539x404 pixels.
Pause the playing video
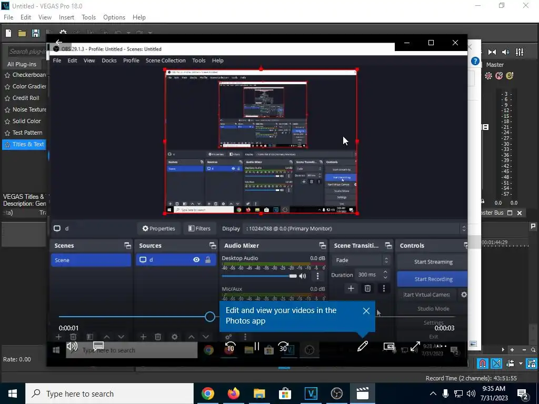pos(257,346)
